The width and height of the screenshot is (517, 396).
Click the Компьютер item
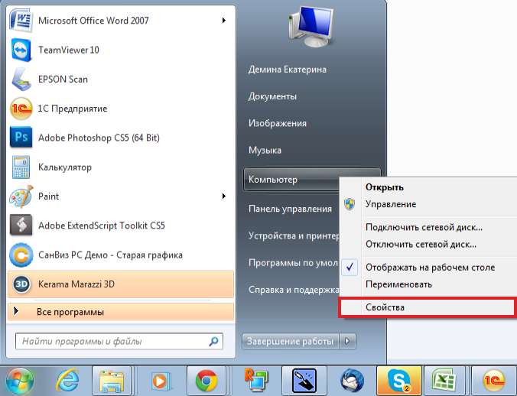point(273,180)
